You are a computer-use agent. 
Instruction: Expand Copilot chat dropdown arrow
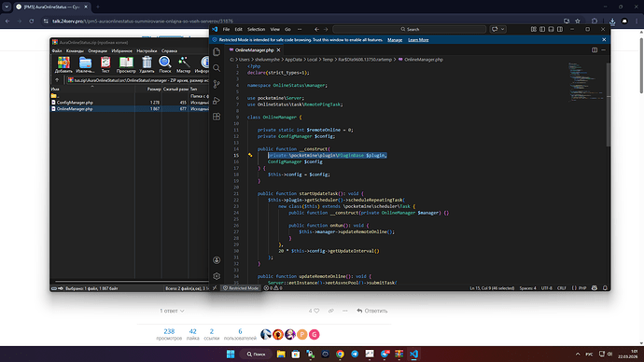502,29
